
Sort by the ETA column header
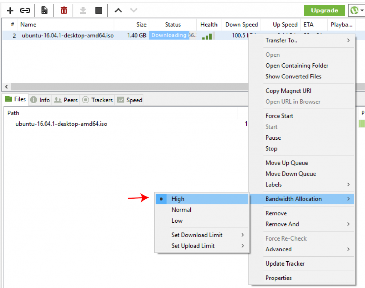[x=314, y=25]
